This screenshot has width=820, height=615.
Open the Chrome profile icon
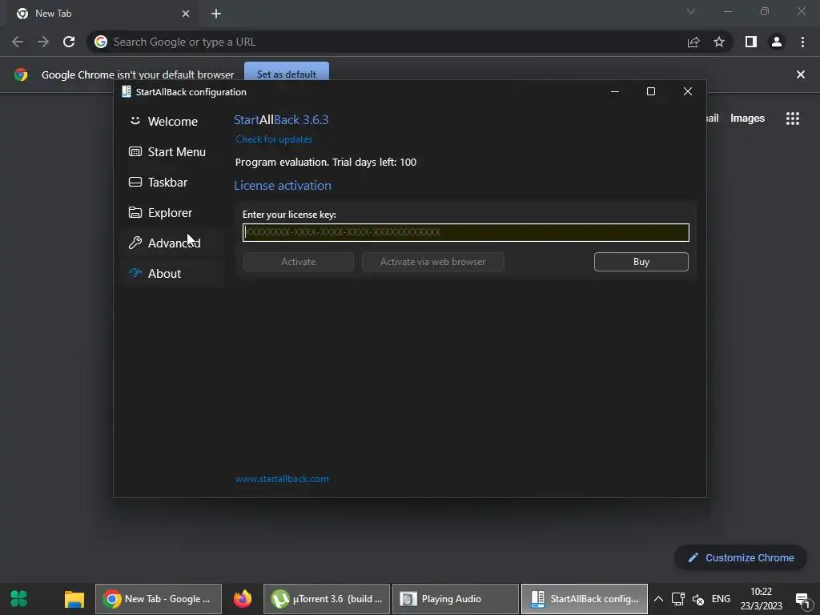pos(777,42)
